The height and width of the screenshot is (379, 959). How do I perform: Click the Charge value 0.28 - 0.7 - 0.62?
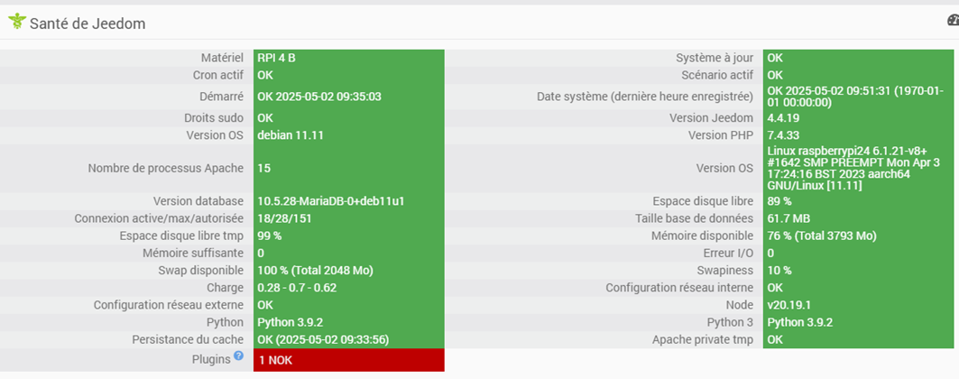pos(297,287)
